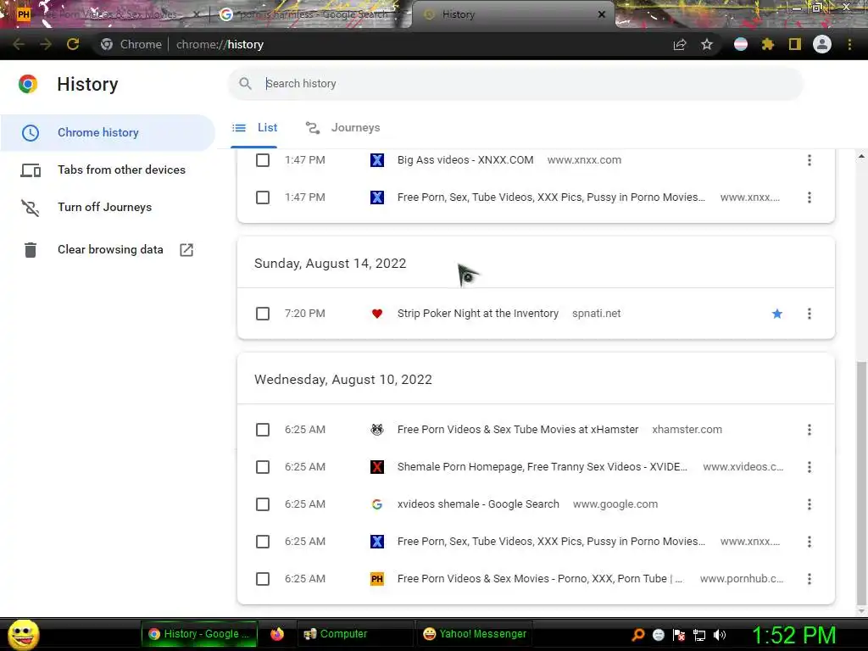Switch to the PH Porn Videos browser tab
The image size is (868, 651).
(106, 14)
